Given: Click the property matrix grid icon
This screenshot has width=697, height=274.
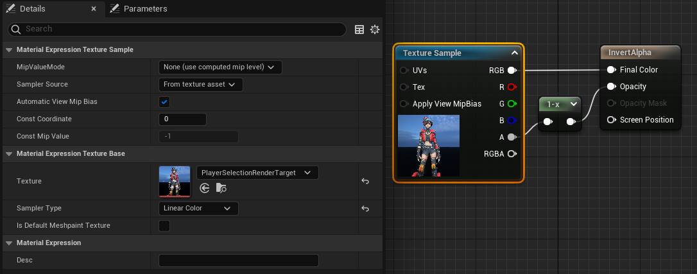Looking at the screenshot, I should coord(359,30).
